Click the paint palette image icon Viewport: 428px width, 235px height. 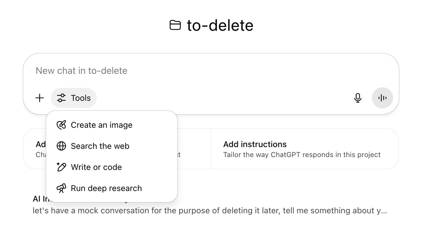[61, 125]
